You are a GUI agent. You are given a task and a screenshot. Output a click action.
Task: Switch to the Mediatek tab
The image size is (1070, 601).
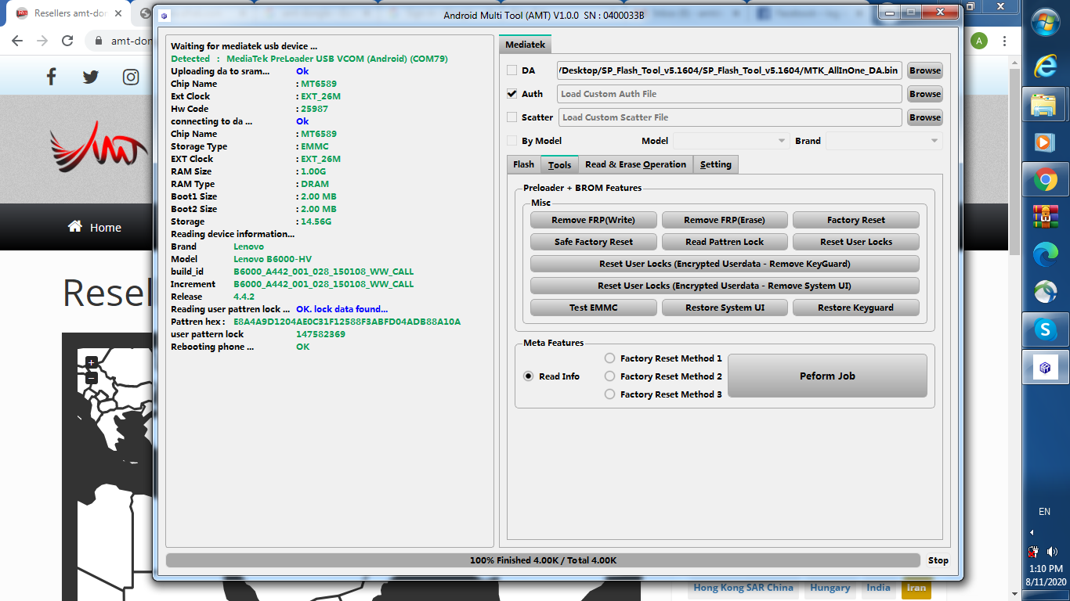(x=526, y=45)
